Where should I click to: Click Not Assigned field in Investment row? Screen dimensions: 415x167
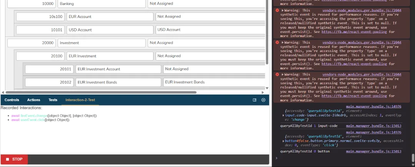pos(206,43)
